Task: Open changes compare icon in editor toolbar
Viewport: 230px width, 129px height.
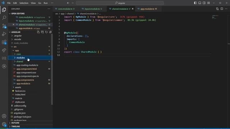Action: (x=217, y=9)
